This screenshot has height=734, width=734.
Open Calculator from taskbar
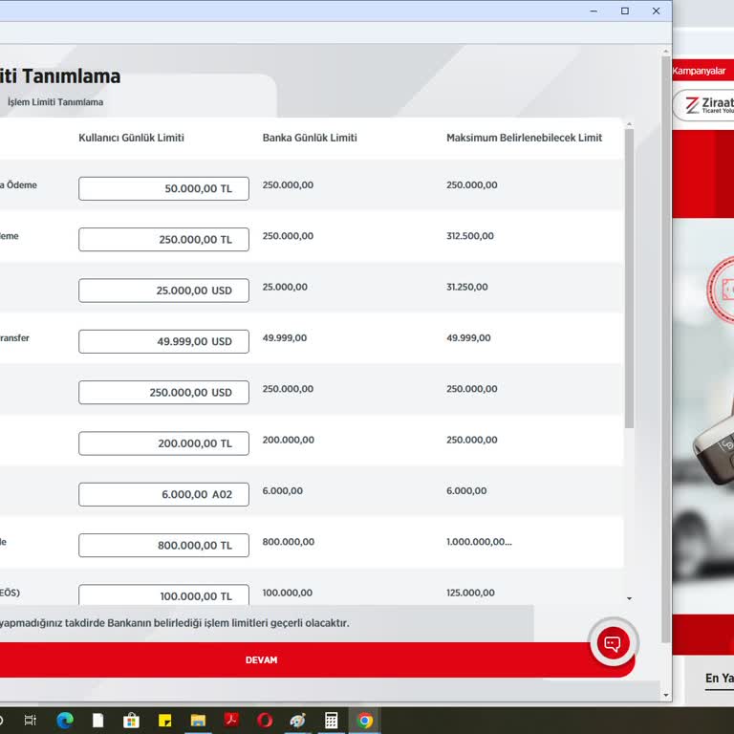(x=331, y=720)
